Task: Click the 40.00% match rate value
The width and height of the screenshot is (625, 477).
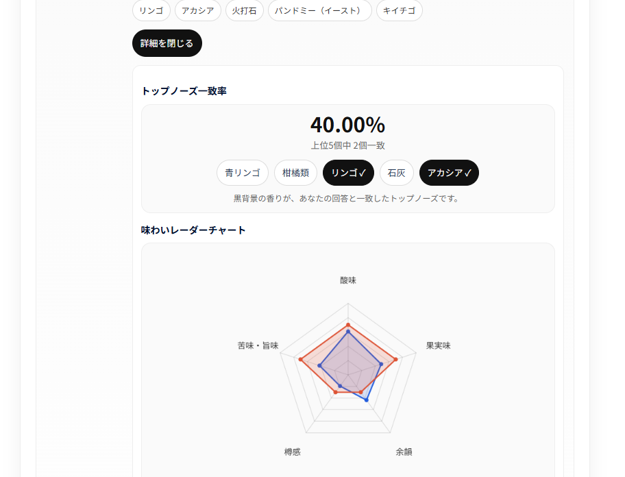Action: (x=347, y=125)
